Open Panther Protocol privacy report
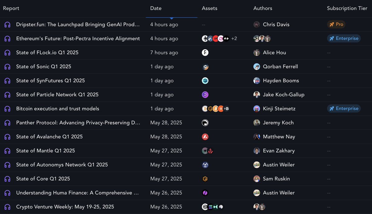The width and height of the screenshot is (372, 214). click(x=78, y=123)
